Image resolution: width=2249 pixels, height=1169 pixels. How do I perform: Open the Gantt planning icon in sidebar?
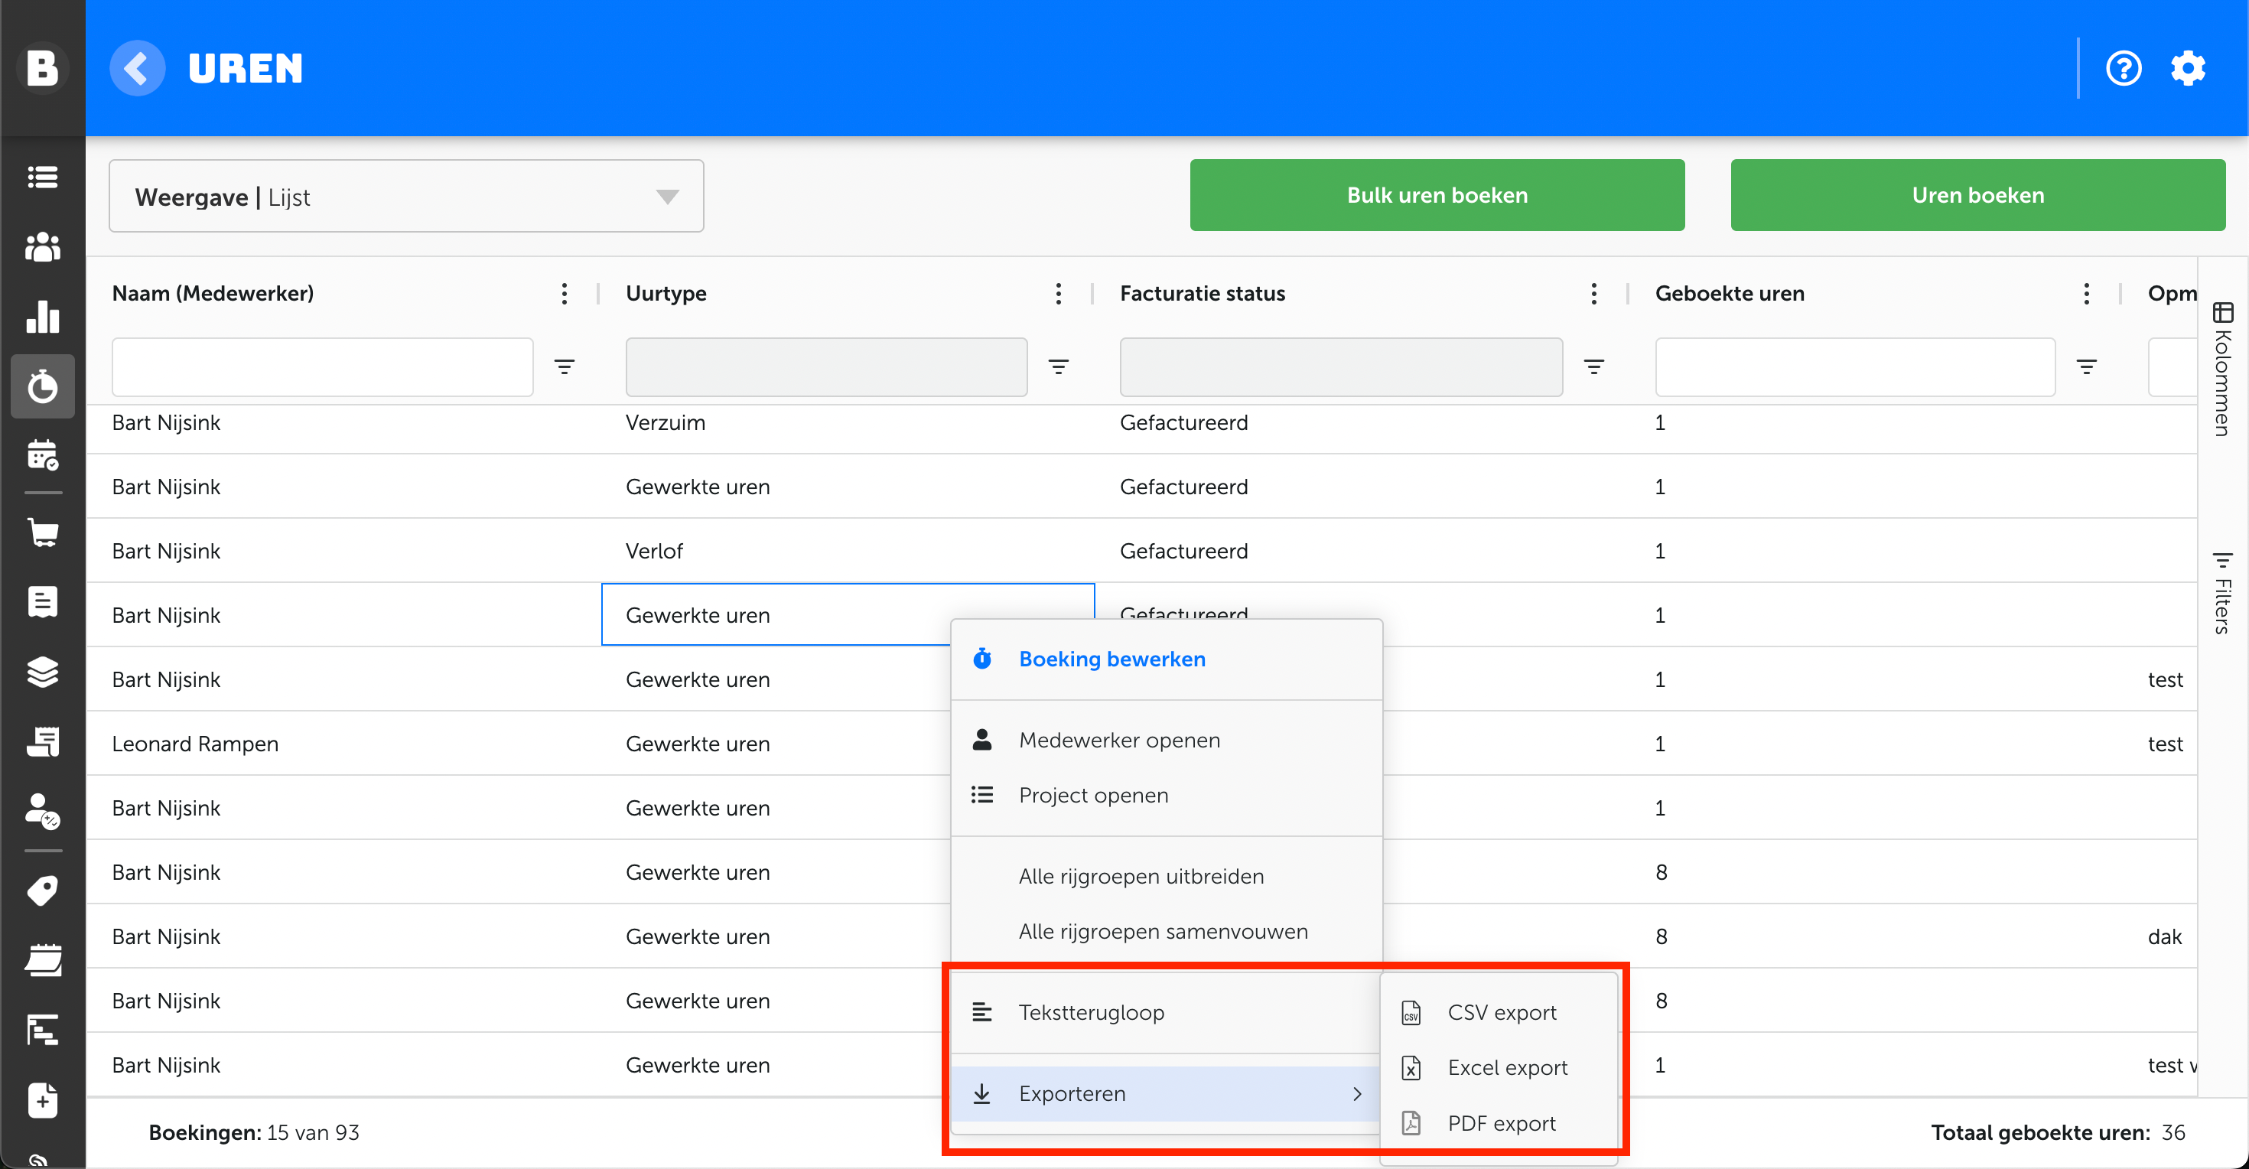42,1031
